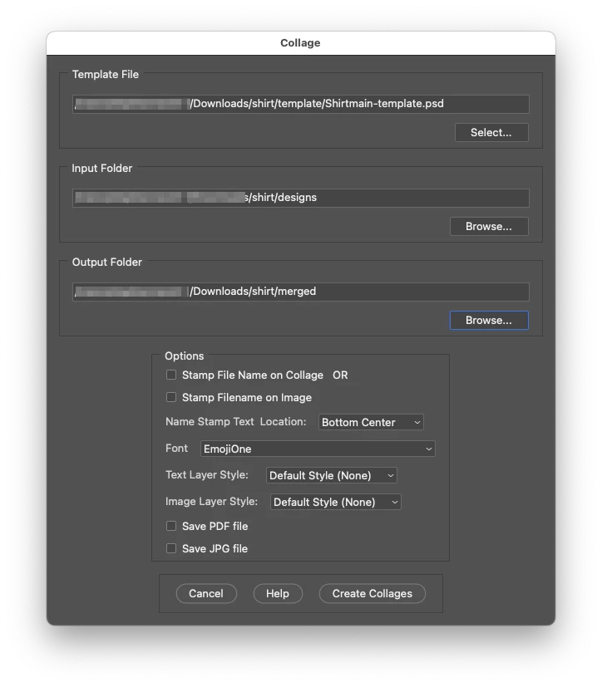Expand the Image Layer Style dropdown
The image size is (602, 687).
click(x=336, y=502)
